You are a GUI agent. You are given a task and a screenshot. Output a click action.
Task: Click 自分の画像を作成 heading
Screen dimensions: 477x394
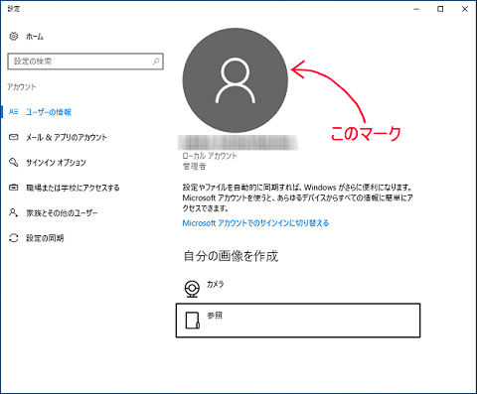[231, 256]
